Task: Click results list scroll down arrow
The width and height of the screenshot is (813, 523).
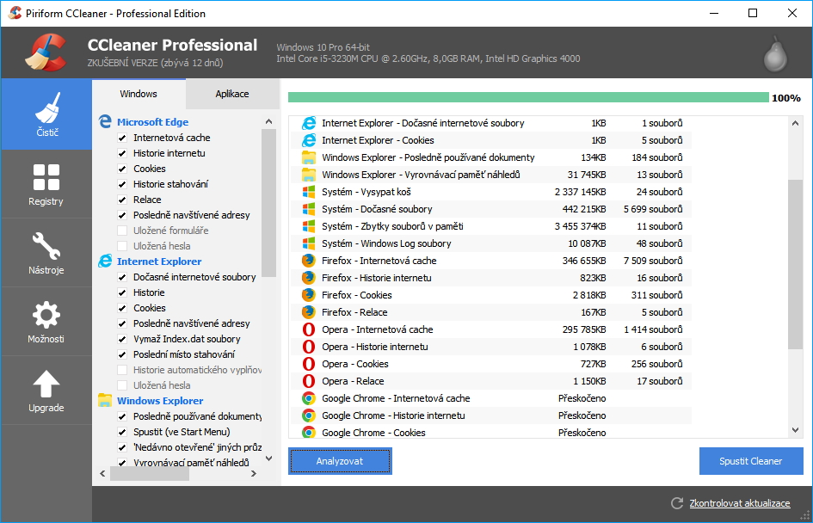Action: pyautogui.click(x=796, y=430)
